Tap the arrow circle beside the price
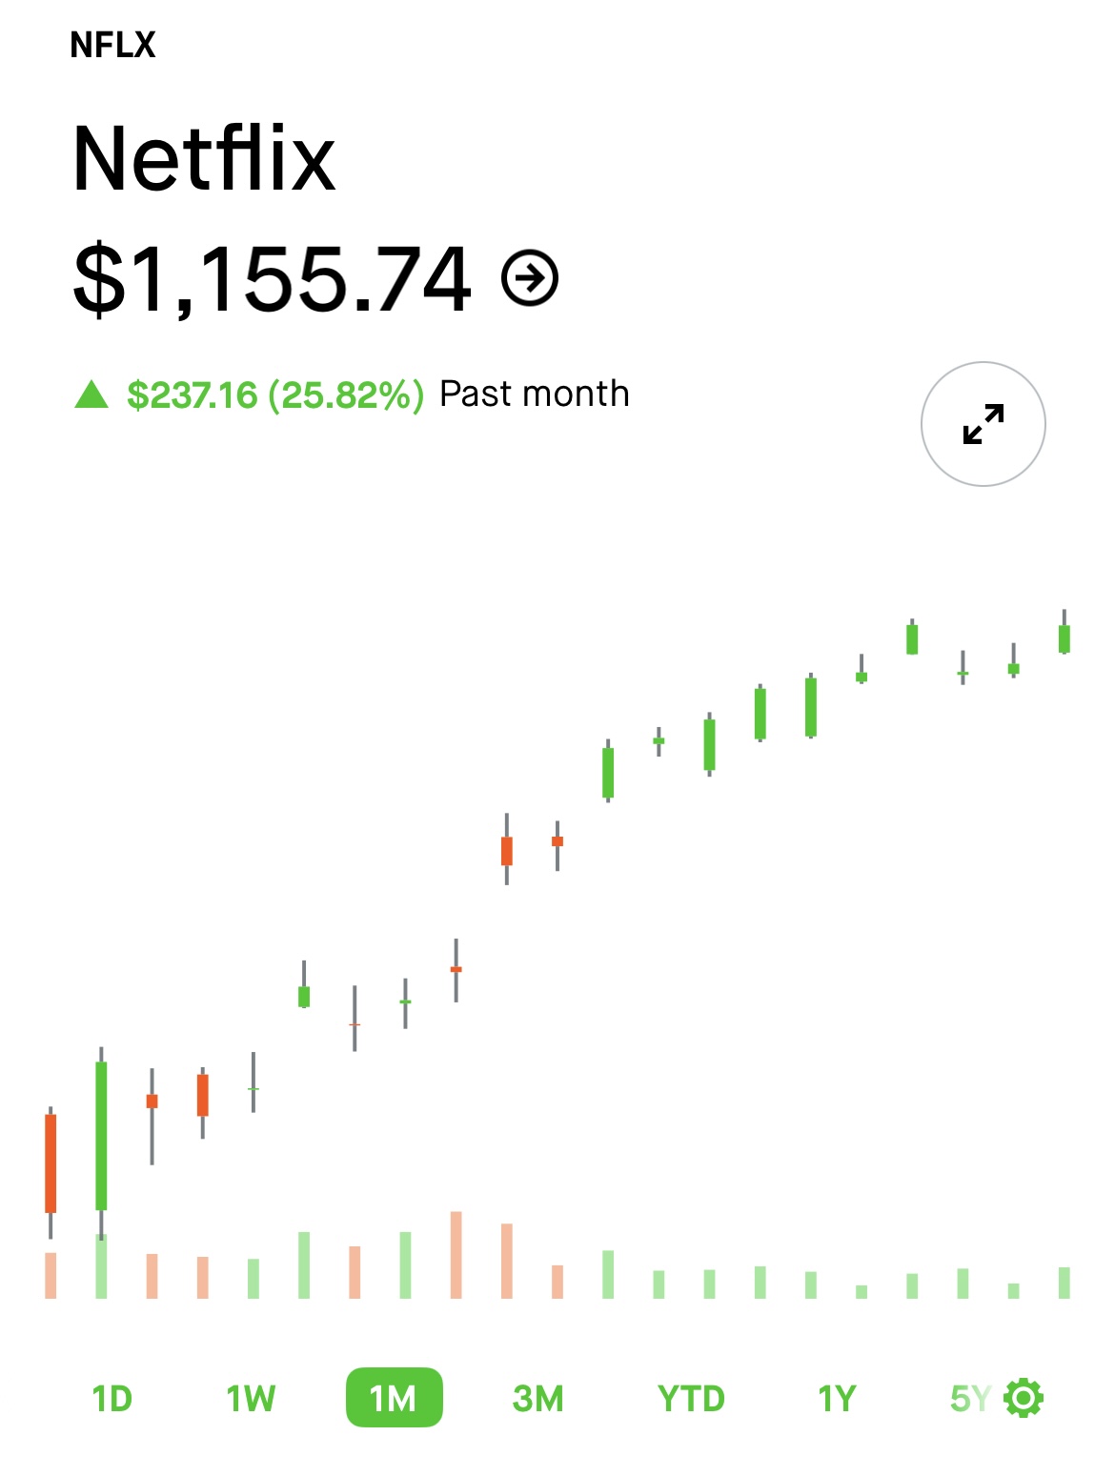This screenshot has width=1115, height=1476. click(530, 278)
